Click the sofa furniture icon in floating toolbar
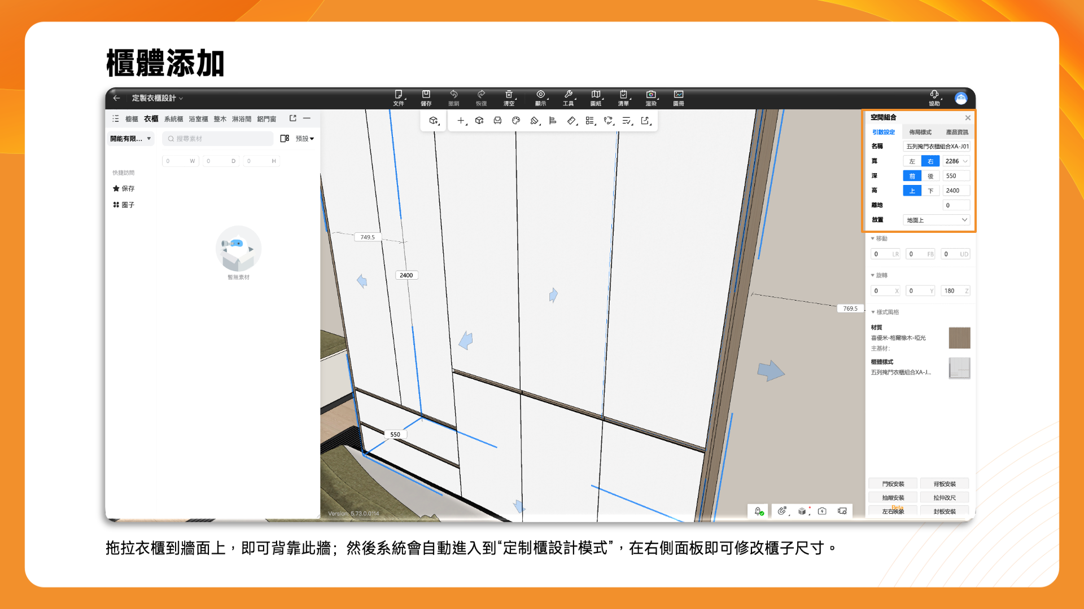 coord(497,121)
